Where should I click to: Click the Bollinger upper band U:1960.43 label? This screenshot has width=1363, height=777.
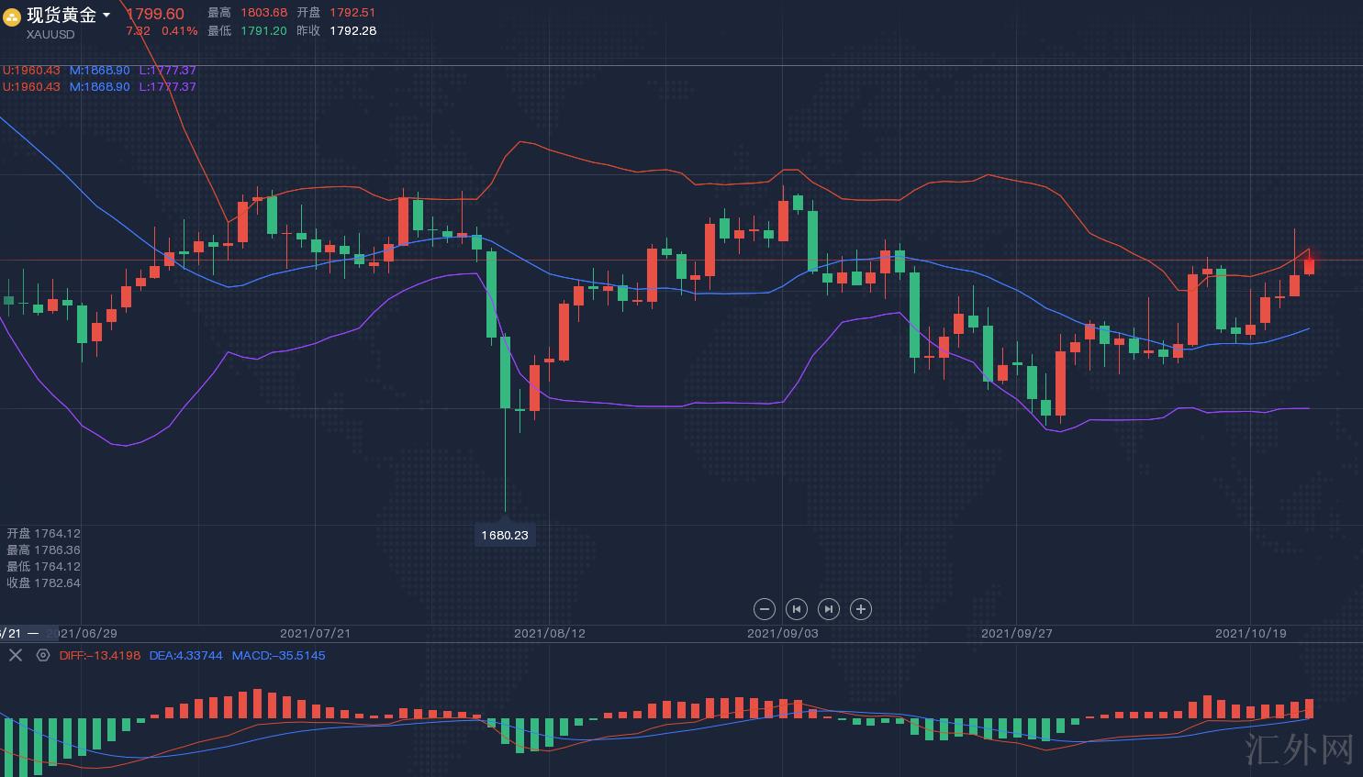[32, 70]
